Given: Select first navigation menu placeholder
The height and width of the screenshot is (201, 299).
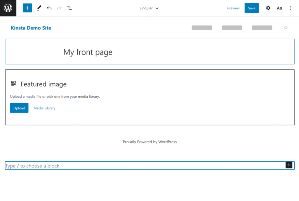Looking at the screenshot, I should [x=202, y=28].
